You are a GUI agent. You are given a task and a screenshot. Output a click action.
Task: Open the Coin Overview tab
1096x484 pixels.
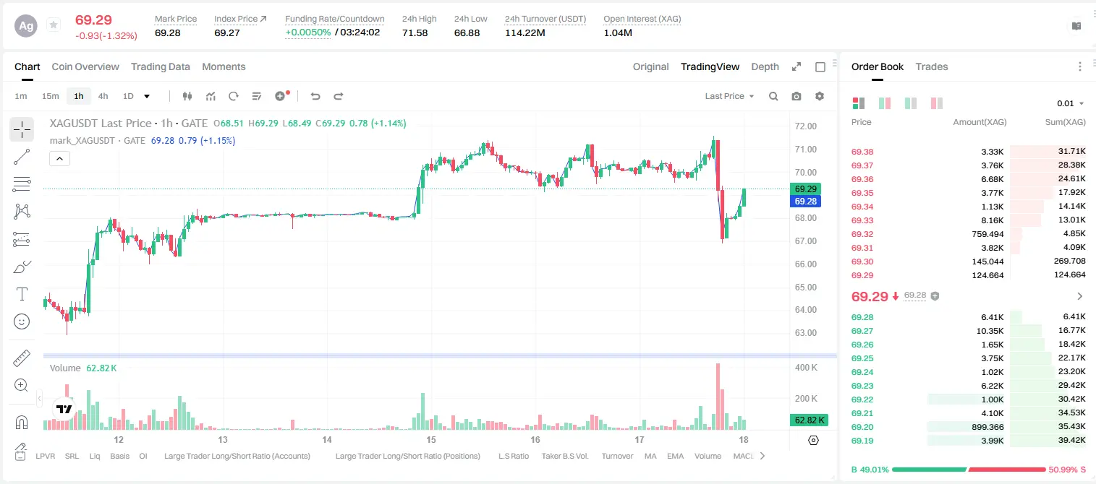[x=85, y=66]
